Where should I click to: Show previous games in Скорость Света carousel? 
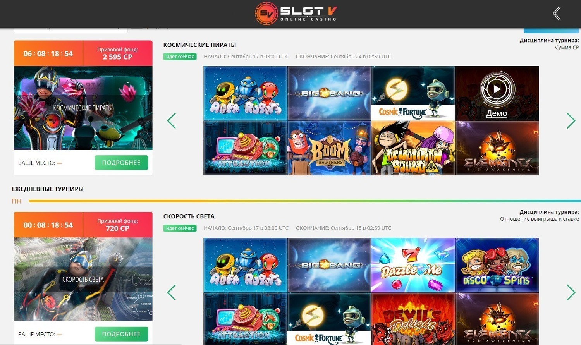tap(172, 292)
